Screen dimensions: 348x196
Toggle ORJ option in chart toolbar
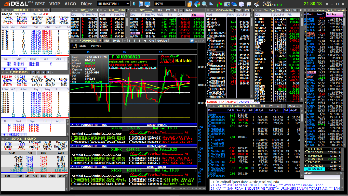point(106,41)
